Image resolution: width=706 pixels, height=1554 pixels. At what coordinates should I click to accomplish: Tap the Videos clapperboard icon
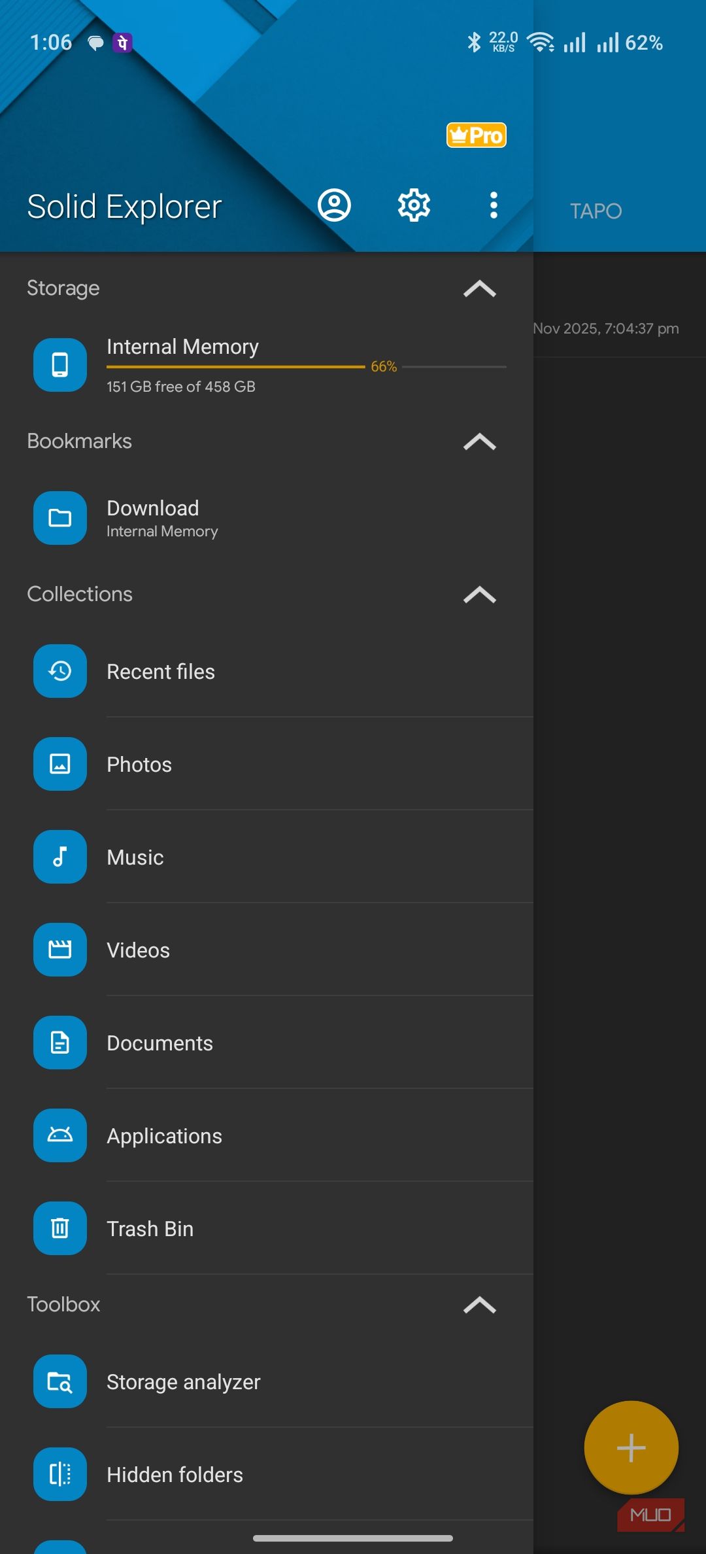[60, 950]
